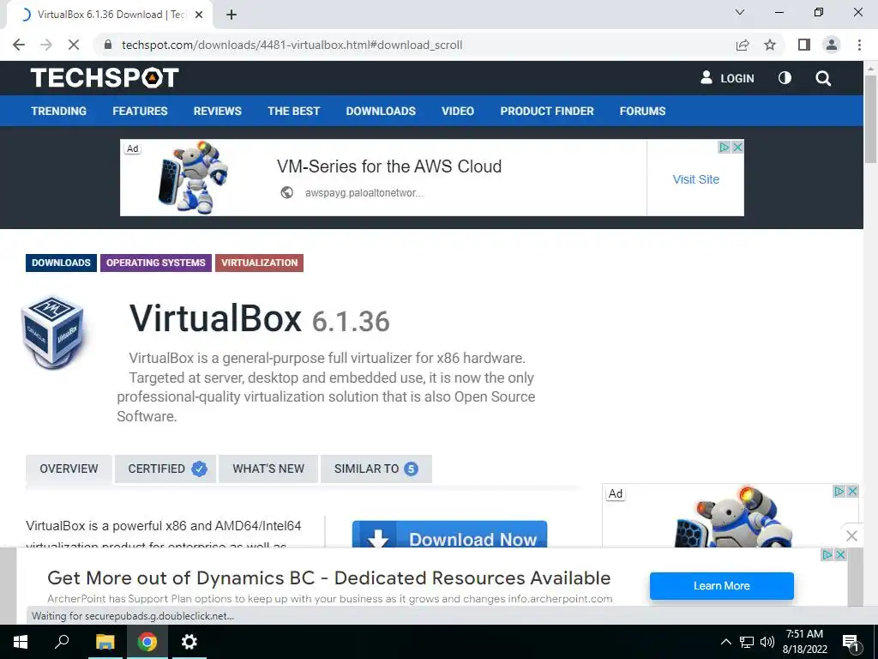The height and width of the screenshot is (659, 878).
Task: Go to Reviews
Action: coord(217,111)
